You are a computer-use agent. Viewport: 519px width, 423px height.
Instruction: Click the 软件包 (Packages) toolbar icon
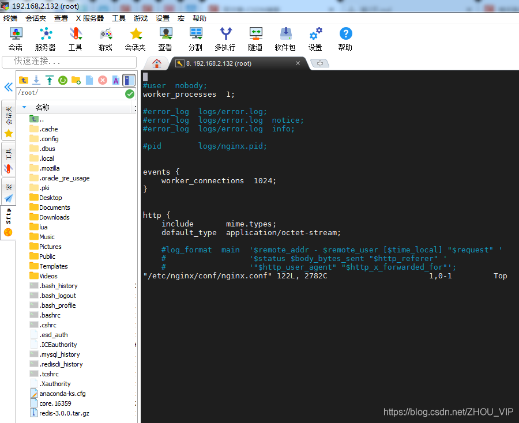tap(285, 39)
